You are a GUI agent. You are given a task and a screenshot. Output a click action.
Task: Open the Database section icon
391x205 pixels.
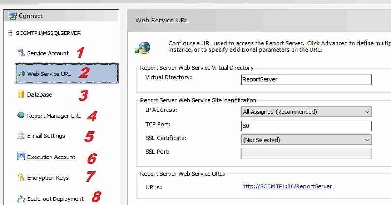click(21, 94)
